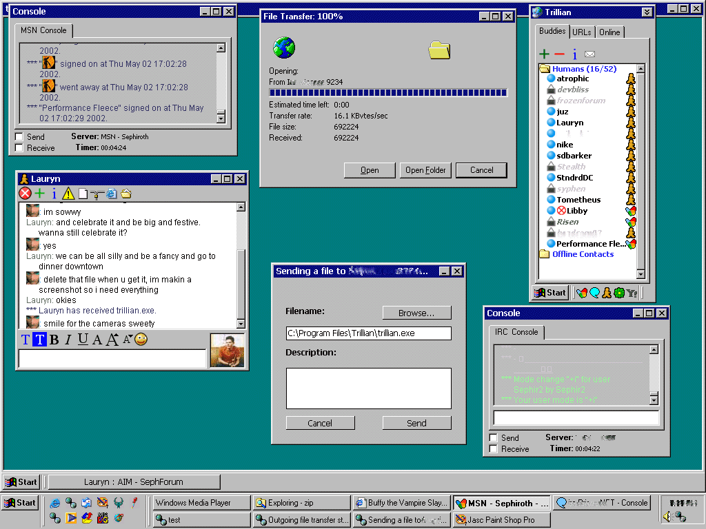Select the Buddies tab in Trillian
This screenshot has height=529, width=706.
(x=552, y=30)
